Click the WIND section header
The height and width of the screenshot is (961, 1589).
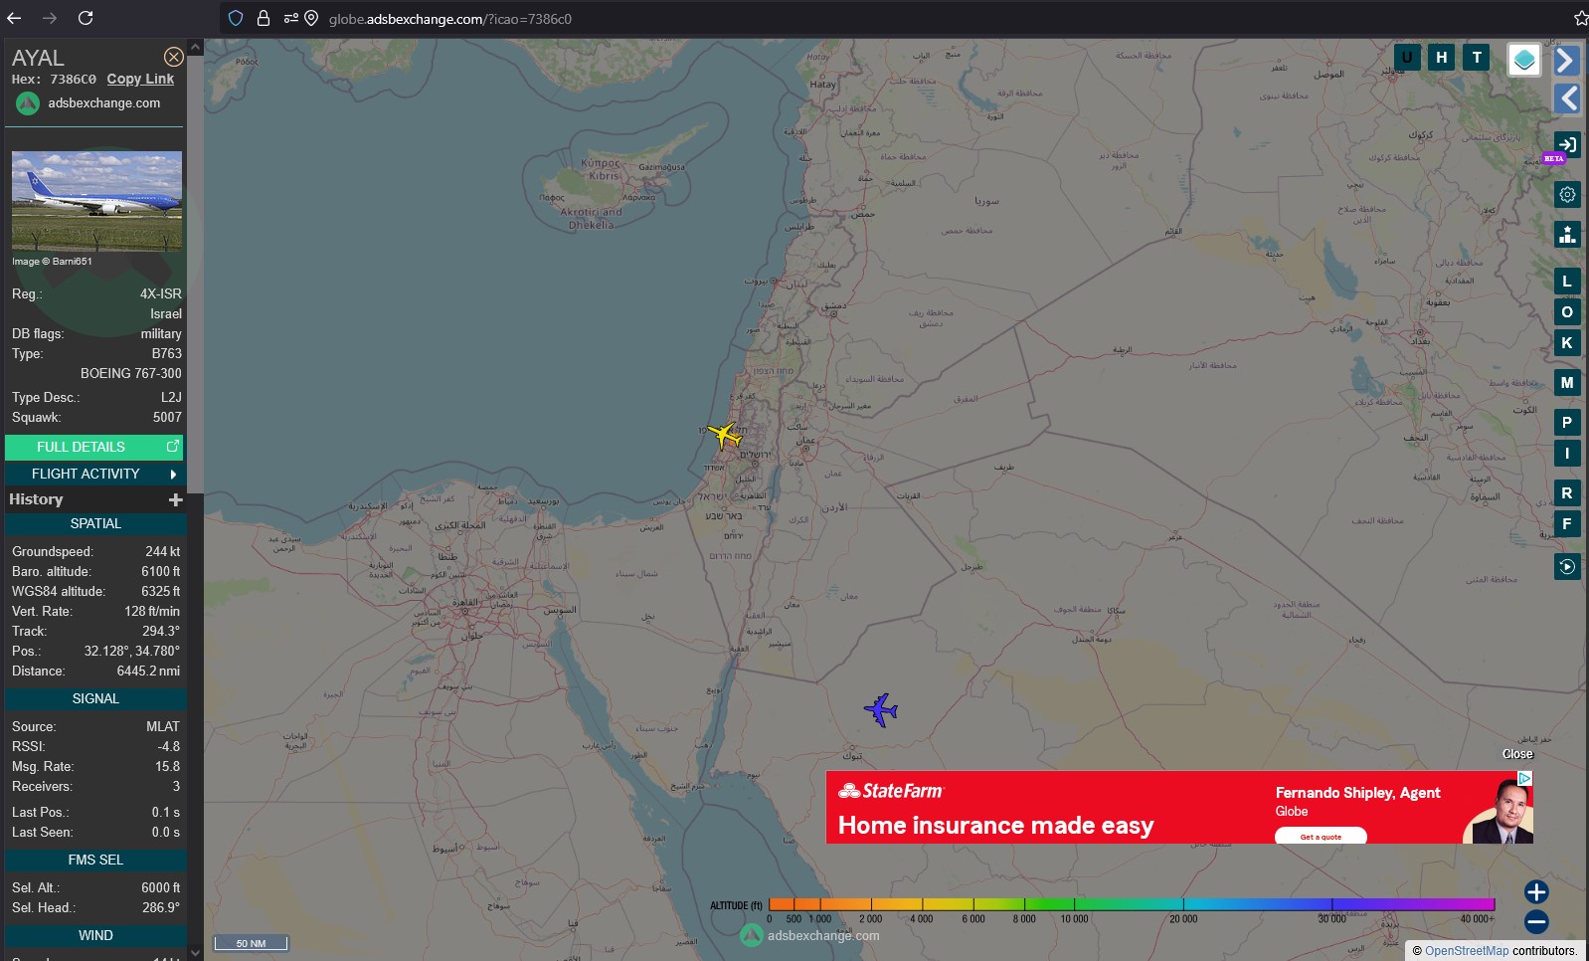pyautogui.click(x=95, y=935)
